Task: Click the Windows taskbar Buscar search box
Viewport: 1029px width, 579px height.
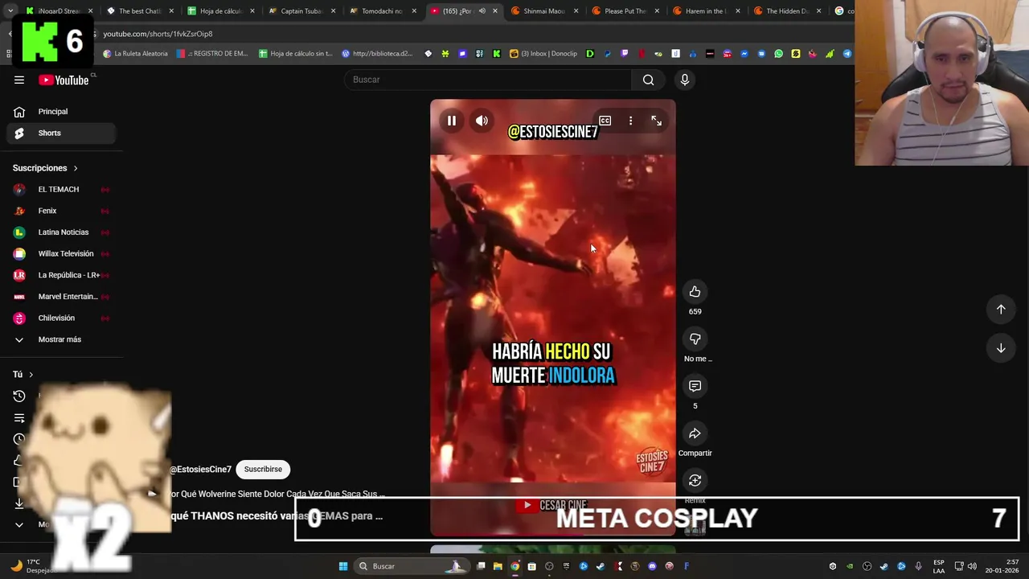Action: point(412,566)
